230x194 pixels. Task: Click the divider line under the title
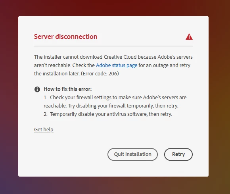(113, 46)
